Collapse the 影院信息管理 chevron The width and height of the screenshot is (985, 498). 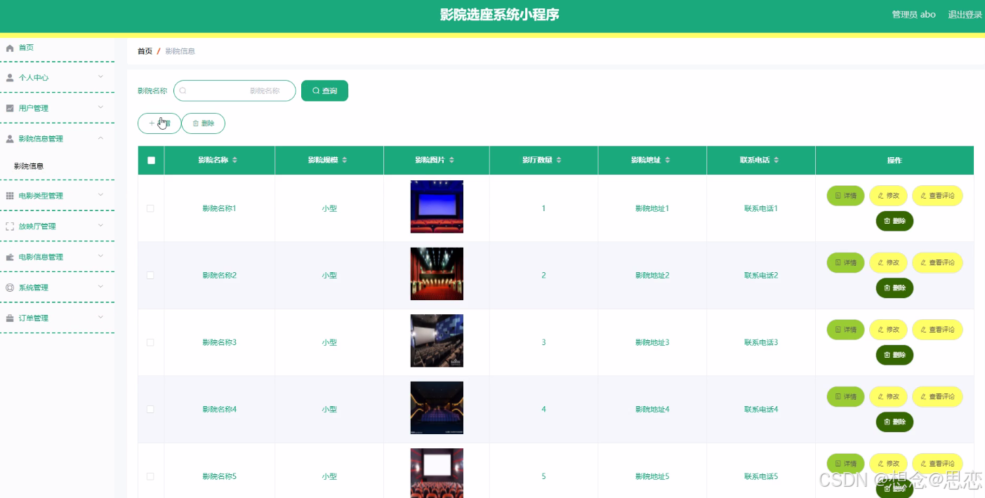[100, 138]
